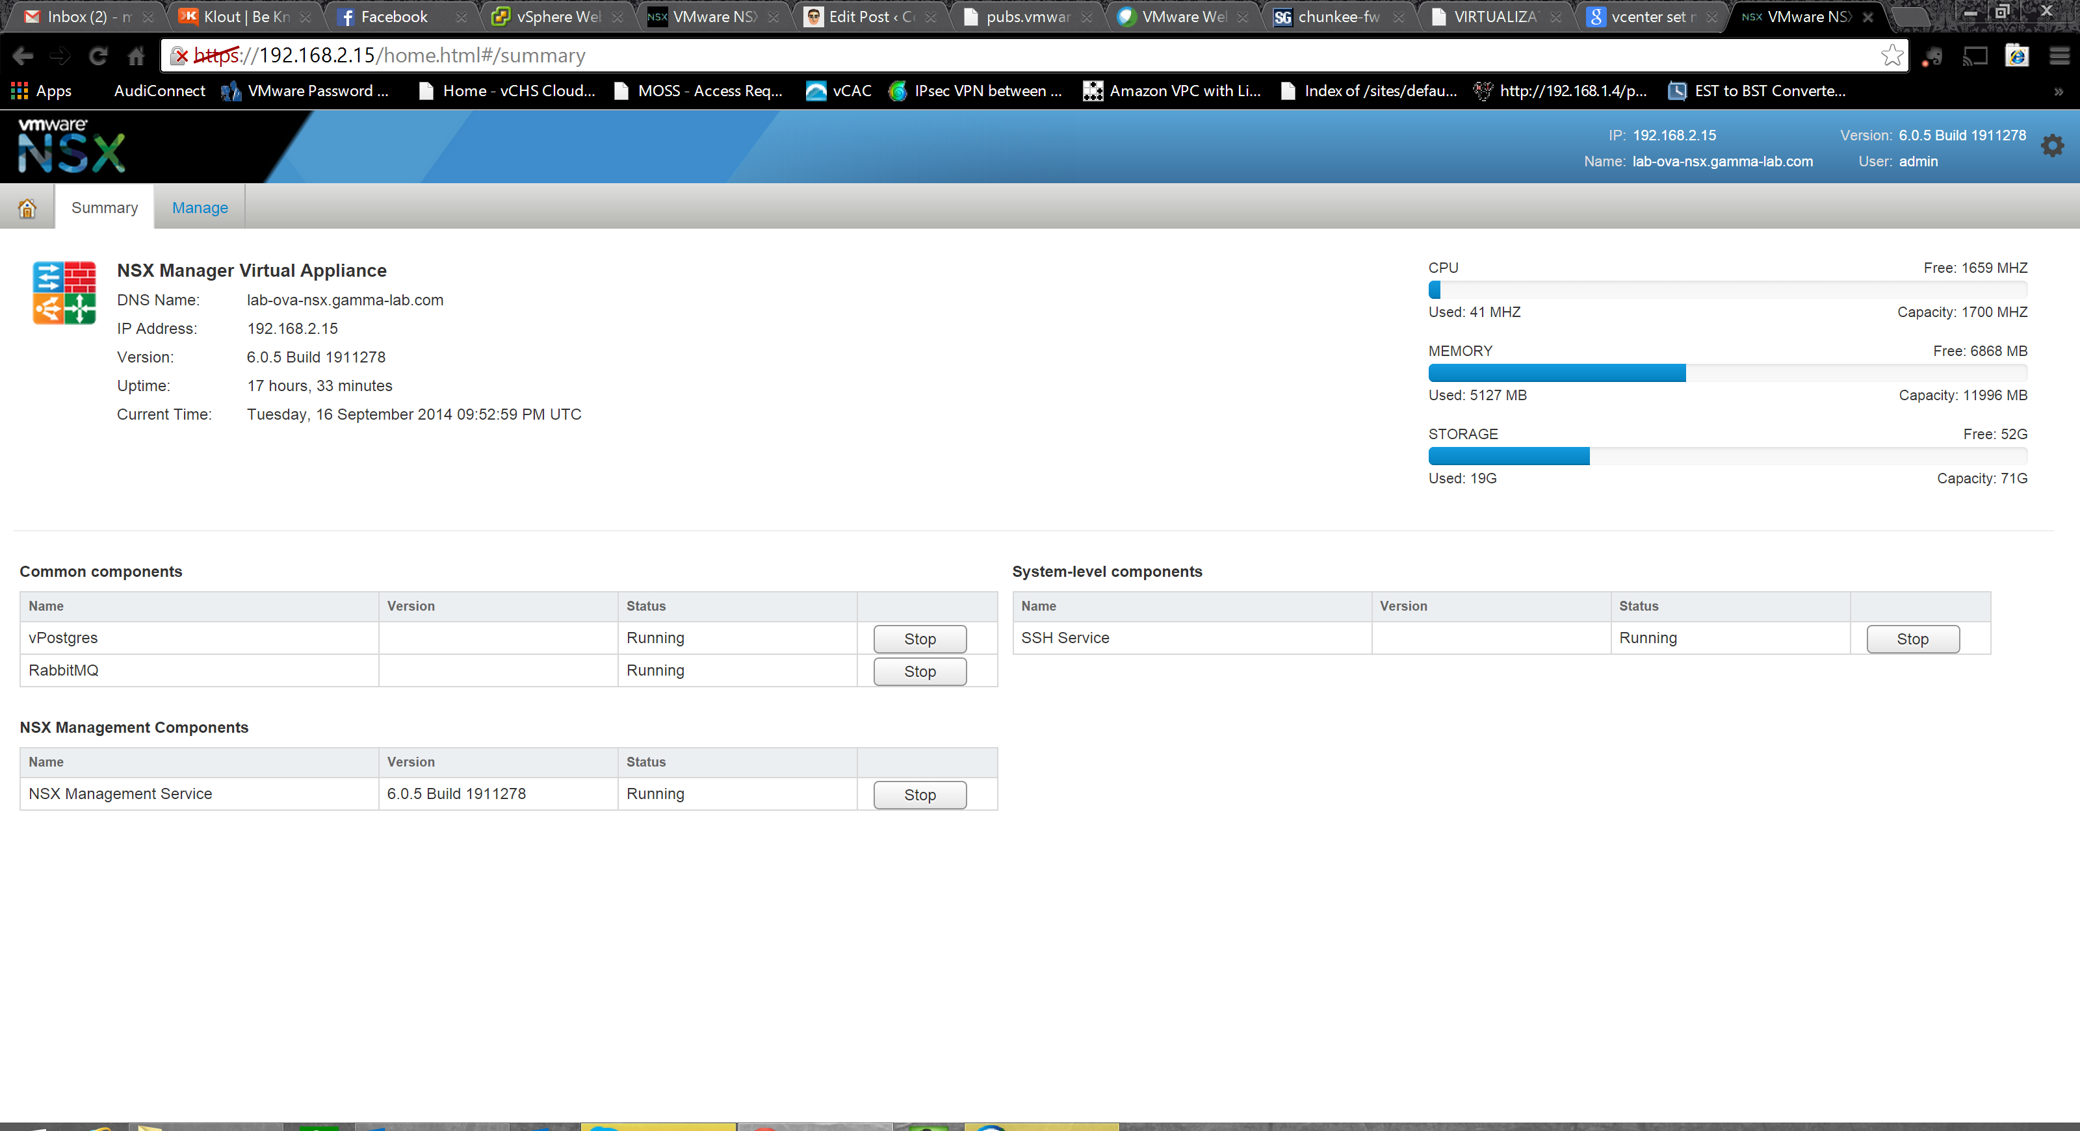Stop the vPostgres service

point(919,639)
